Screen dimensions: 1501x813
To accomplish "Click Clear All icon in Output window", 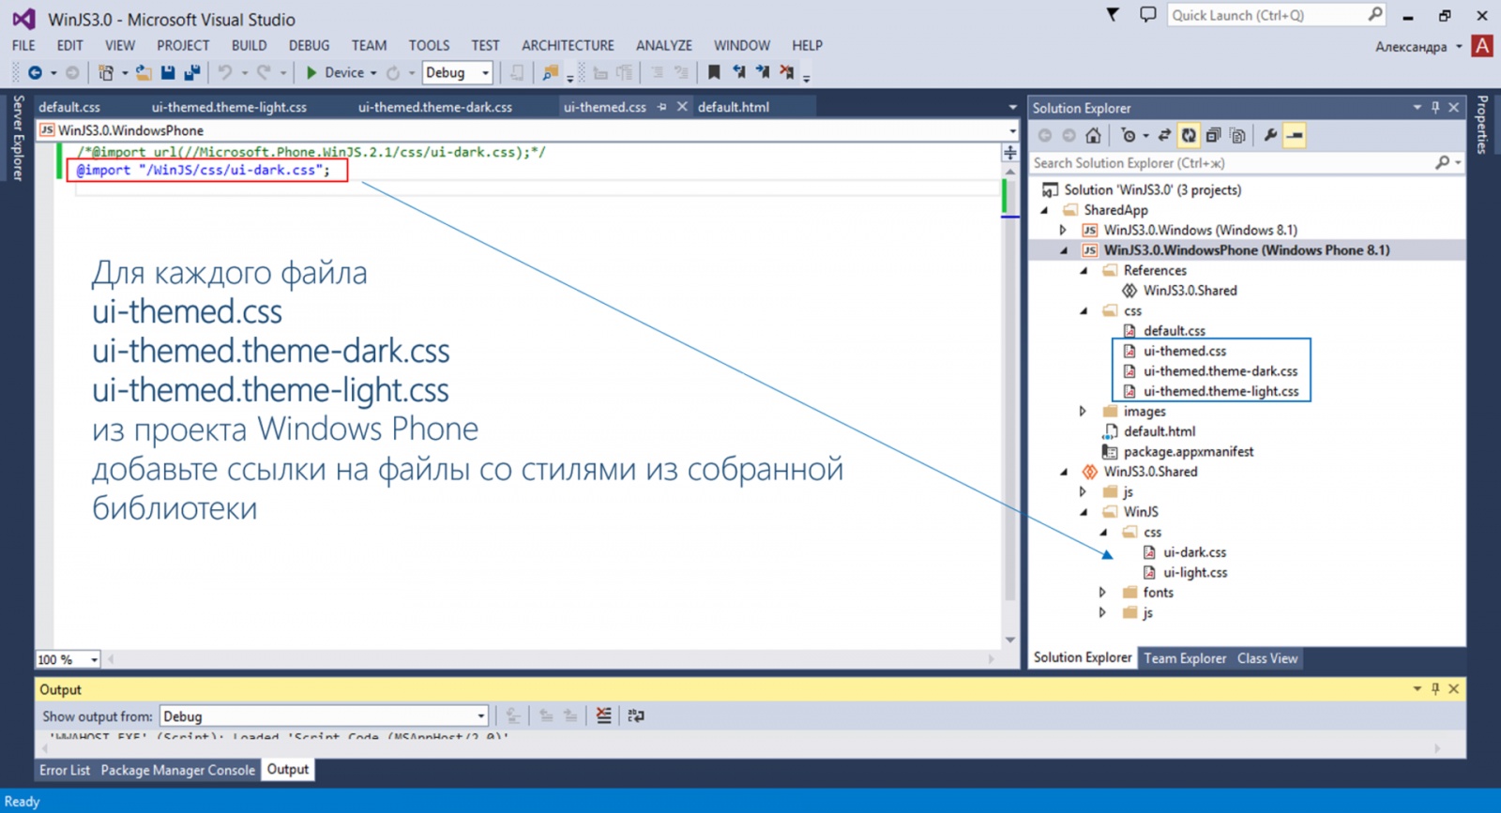I will (x=603, y=715).
